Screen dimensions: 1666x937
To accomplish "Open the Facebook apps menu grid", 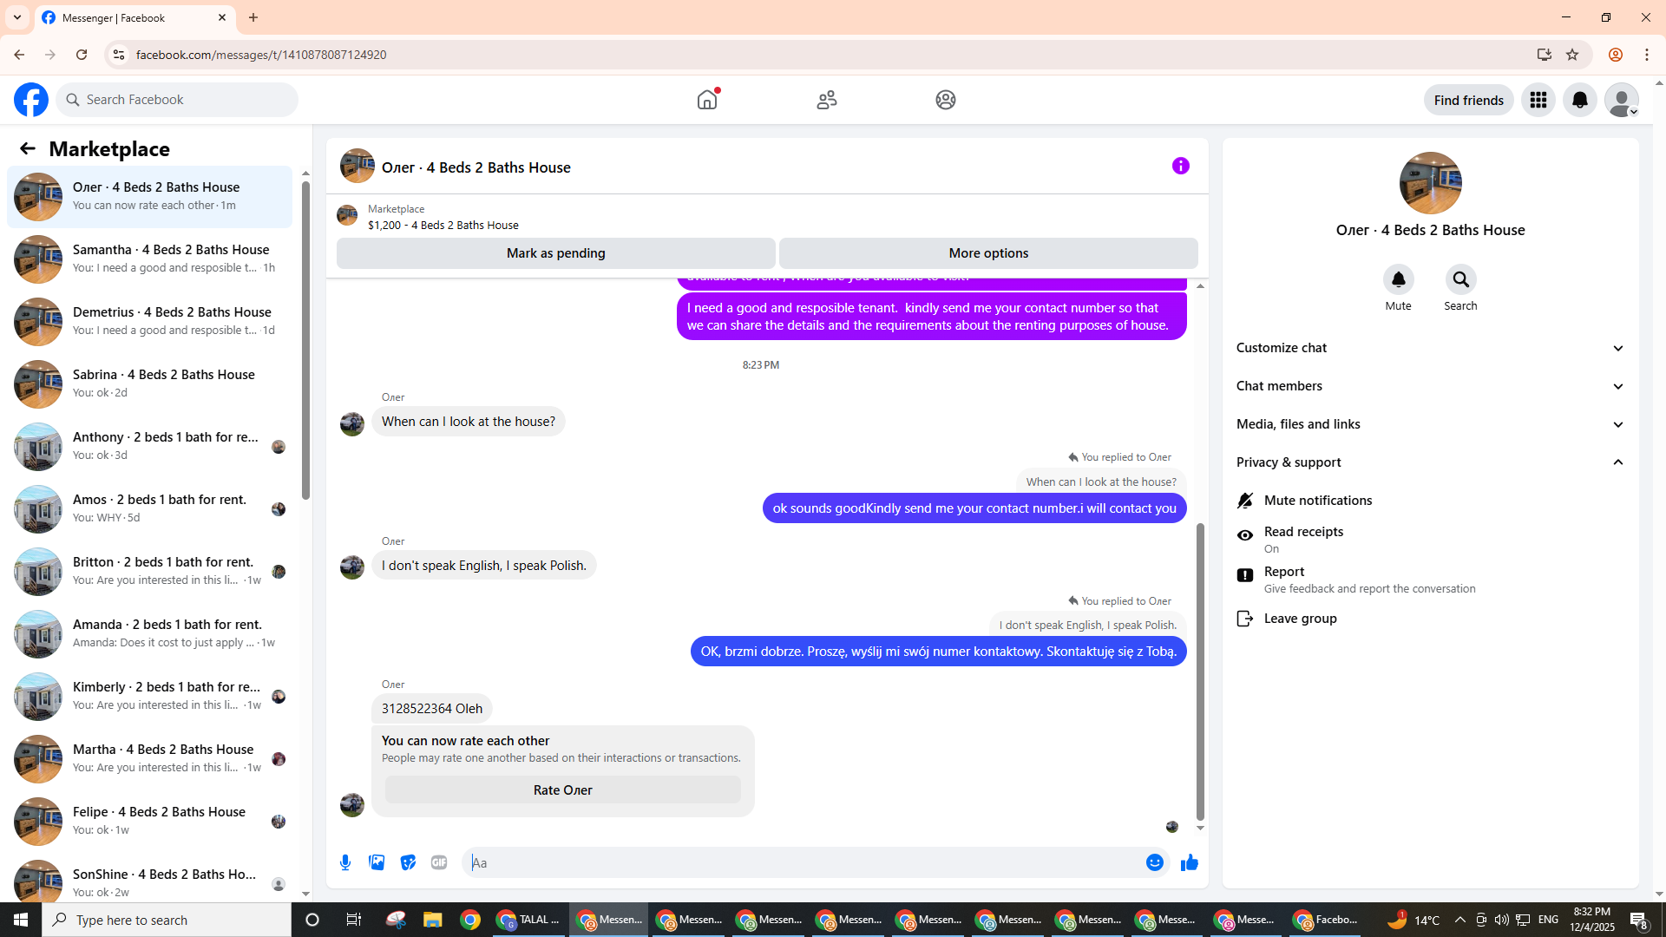I will (1538, 100).
